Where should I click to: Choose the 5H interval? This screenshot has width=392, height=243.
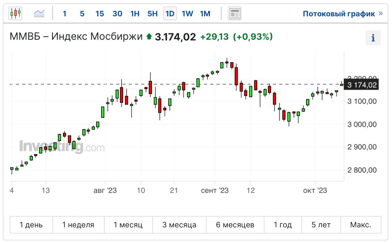click(x=152, y=13)
